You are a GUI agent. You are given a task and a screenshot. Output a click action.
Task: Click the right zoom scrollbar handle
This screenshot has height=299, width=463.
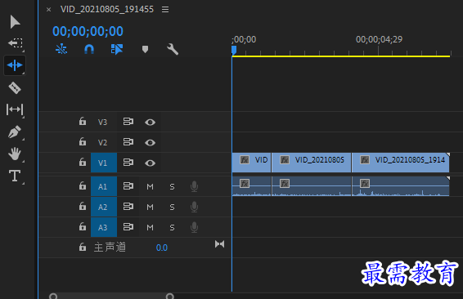(x=170, y=296)
